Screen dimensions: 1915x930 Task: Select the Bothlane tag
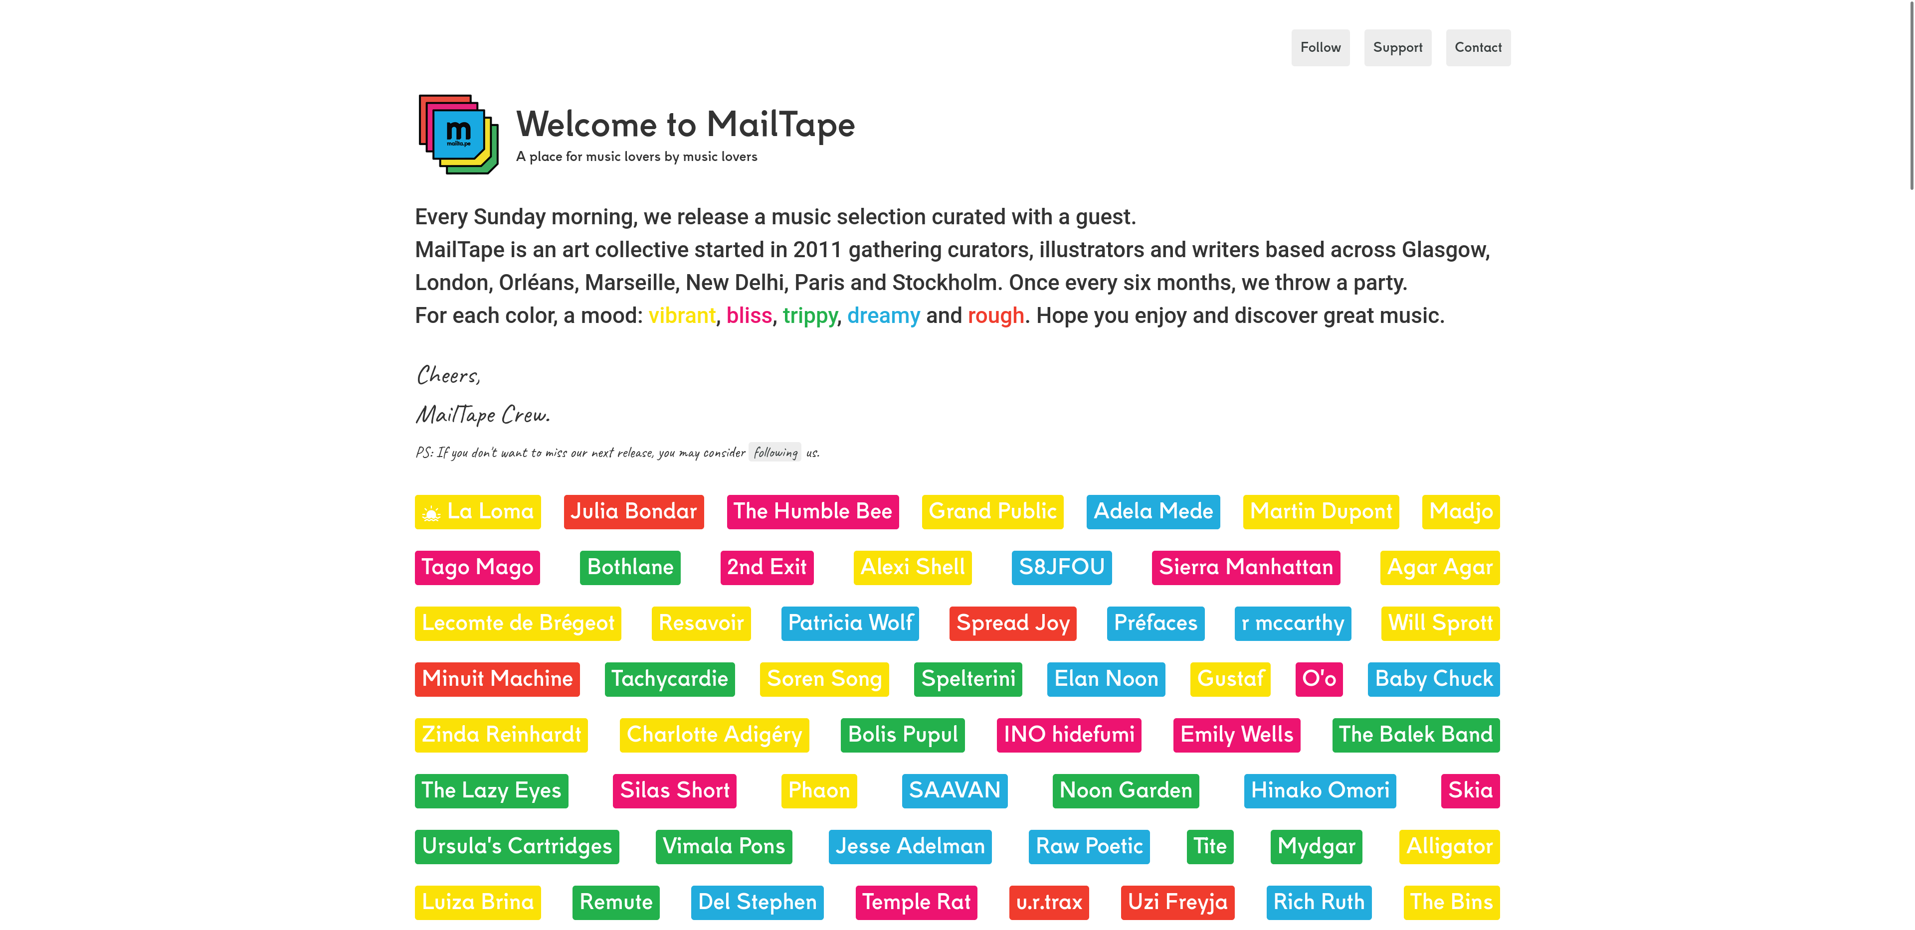click(x=630, y=568)
